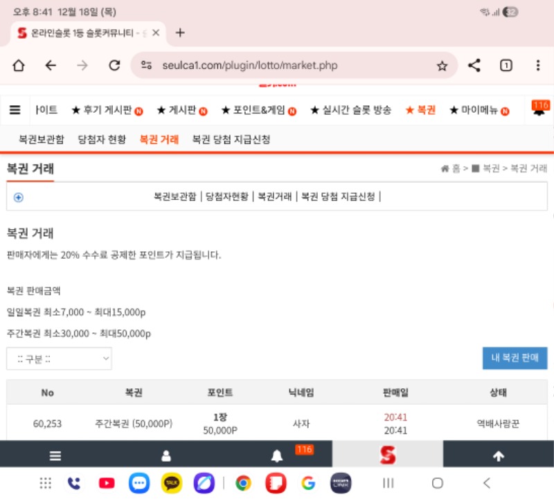Switch to the 복권보관함 tab
Viewport: 554px width, 499px height.
coord(42,139)
